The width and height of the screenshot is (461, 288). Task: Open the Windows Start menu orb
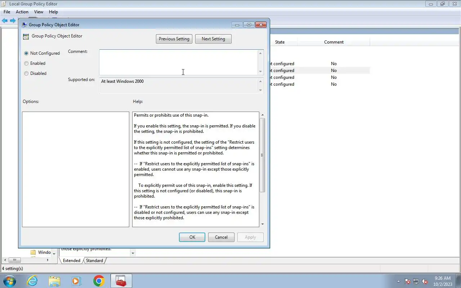pos(9,281)
